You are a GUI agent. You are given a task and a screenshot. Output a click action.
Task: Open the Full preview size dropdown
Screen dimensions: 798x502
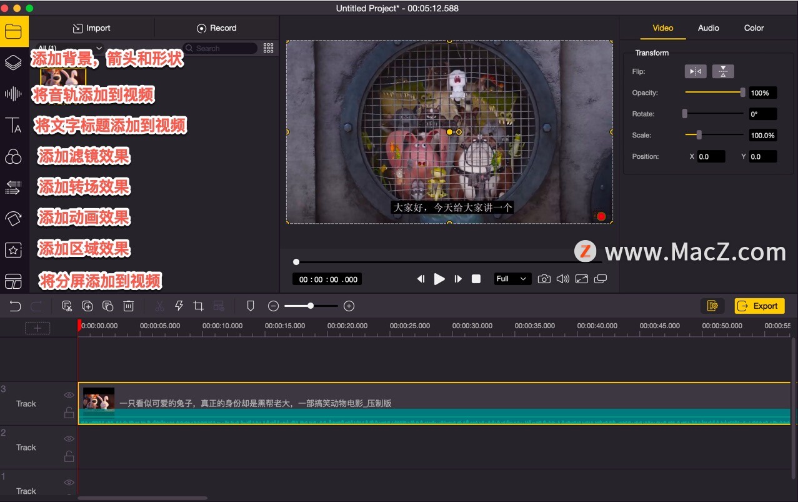click(x=512, y=279)
